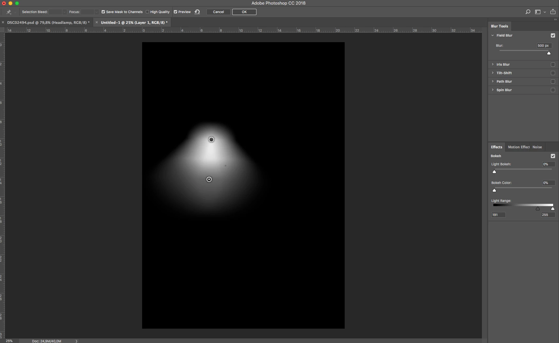This screenshot has width=559, height=343.
Task: Select the Effects tab
Action: pyautogui.click(x=497, y=147)
